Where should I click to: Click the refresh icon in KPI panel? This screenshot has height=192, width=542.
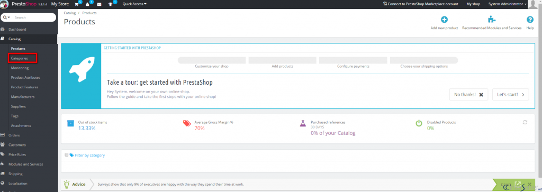pos(525,122)
